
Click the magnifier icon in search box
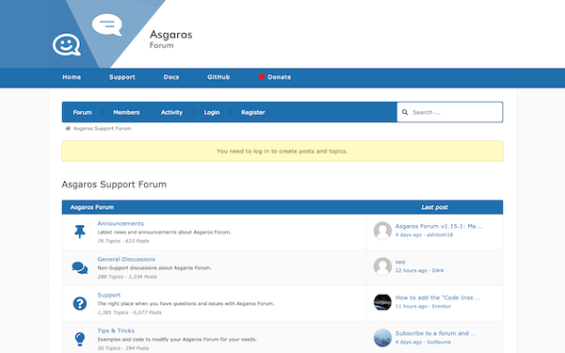click(x=405, y=112)
